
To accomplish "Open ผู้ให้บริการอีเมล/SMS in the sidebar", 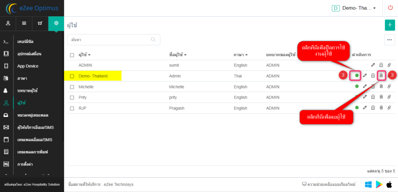I will point(35,127).
